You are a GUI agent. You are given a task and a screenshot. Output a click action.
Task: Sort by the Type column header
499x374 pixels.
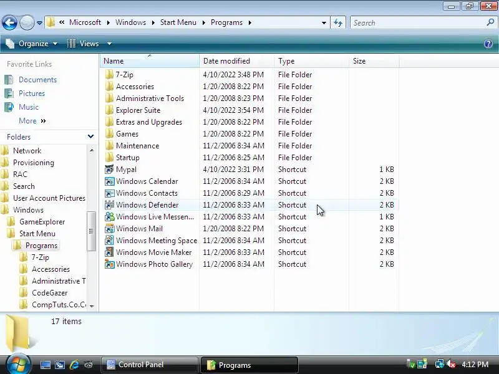pyautogui.click(x=311, y=60)
